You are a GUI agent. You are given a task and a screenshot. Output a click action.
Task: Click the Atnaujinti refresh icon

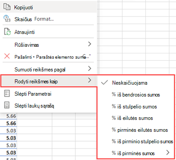click(7, 32)
